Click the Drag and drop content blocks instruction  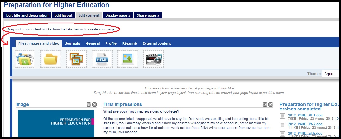pos(61,29)
